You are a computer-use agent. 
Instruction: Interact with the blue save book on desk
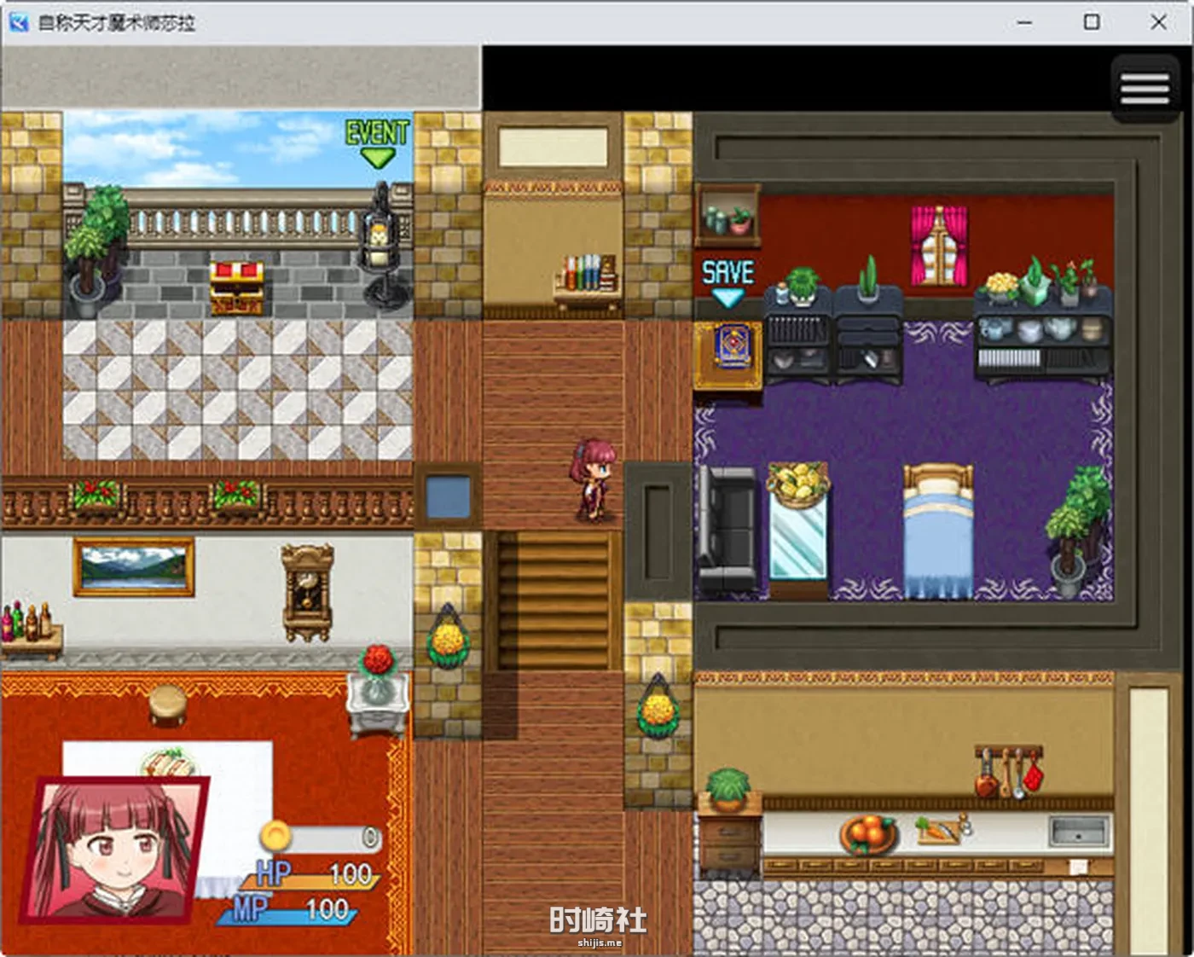(x=732, y=346)
